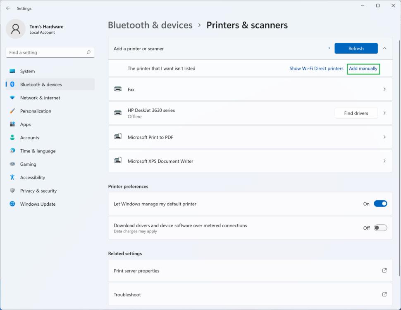Select Network & internet in sidebar
401x310 pixels.
coord(40,98)
